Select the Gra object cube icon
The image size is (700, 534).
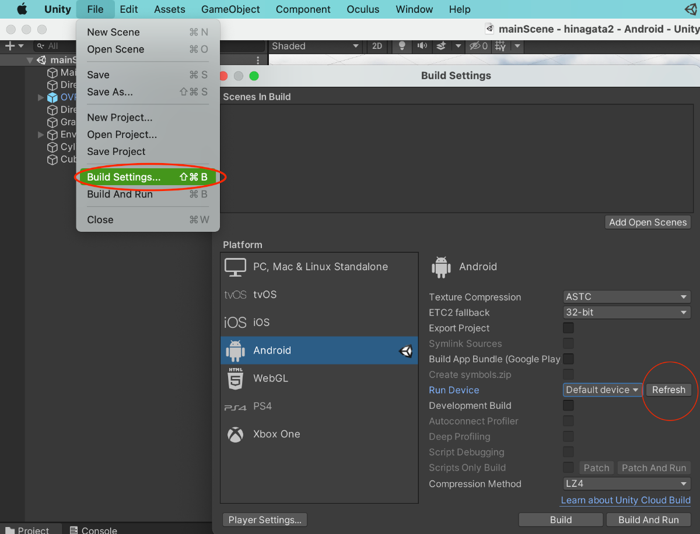[52, 122]
